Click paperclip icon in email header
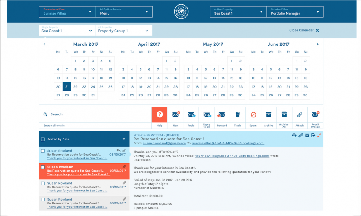Viewport: 361px width, 216px height. click(x=300, y=136)
